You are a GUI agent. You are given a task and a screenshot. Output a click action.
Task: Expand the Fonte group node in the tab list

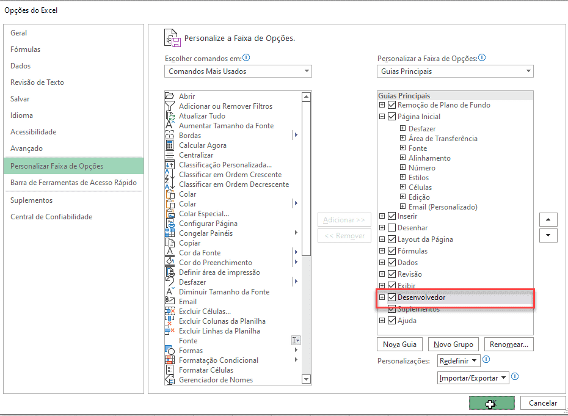tap(403, 148)
